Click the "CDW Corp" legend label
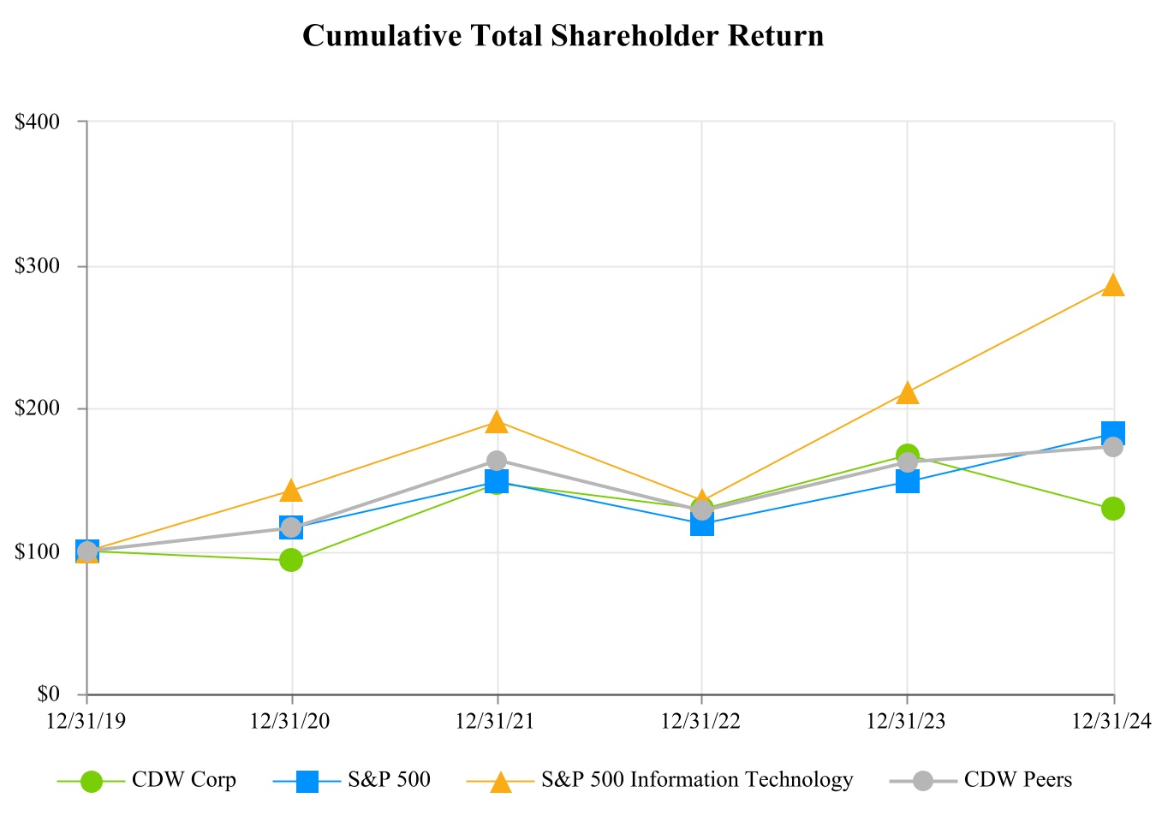Screen dimensions: 1168x822 tap(183, 780)
